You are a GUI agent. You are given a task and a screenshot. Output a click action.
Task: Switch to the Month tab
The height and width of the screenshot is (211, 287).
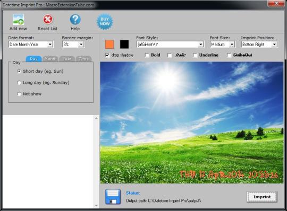(50, 59)
